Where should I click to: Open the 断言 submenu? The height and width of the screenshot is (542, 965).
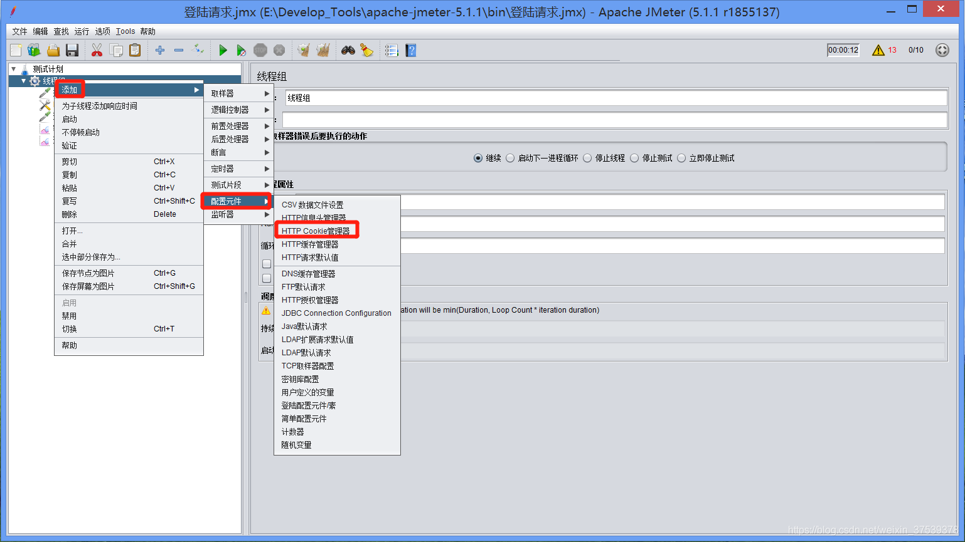point(239,152)
